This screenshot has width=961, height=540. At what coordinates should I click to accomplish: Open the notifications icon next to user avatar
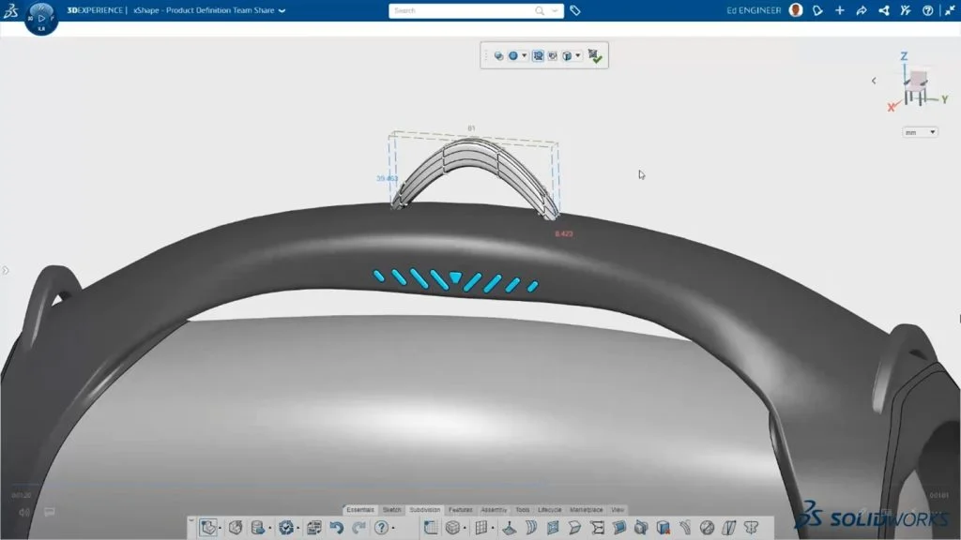tap(817, 10)
